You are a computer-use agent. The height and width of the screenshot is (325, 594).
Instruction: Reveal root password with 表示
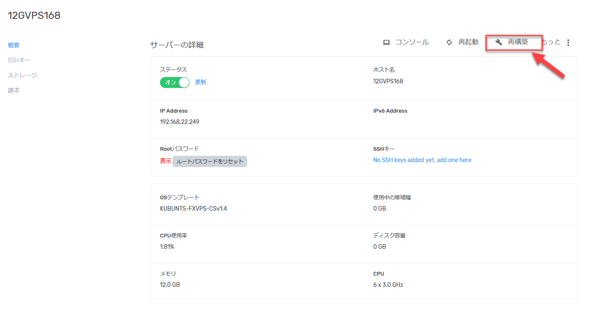click(165, 161)
